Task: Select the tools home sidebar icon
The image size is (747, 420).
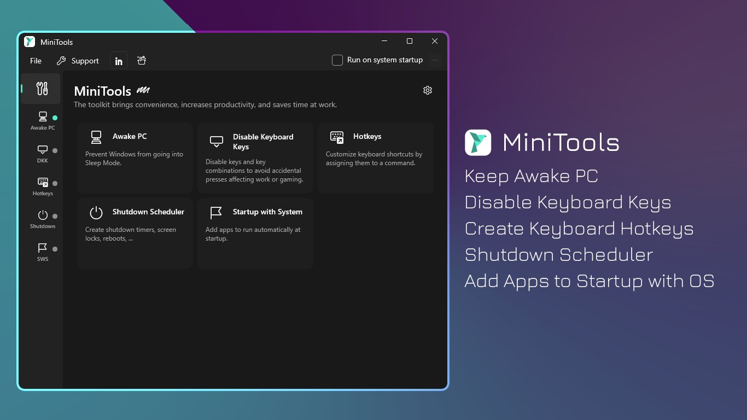Action: (41, 89)
